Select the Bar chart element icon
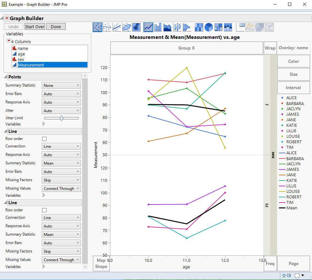This screenshot has width=312, height=280. (x=158, y=27)
